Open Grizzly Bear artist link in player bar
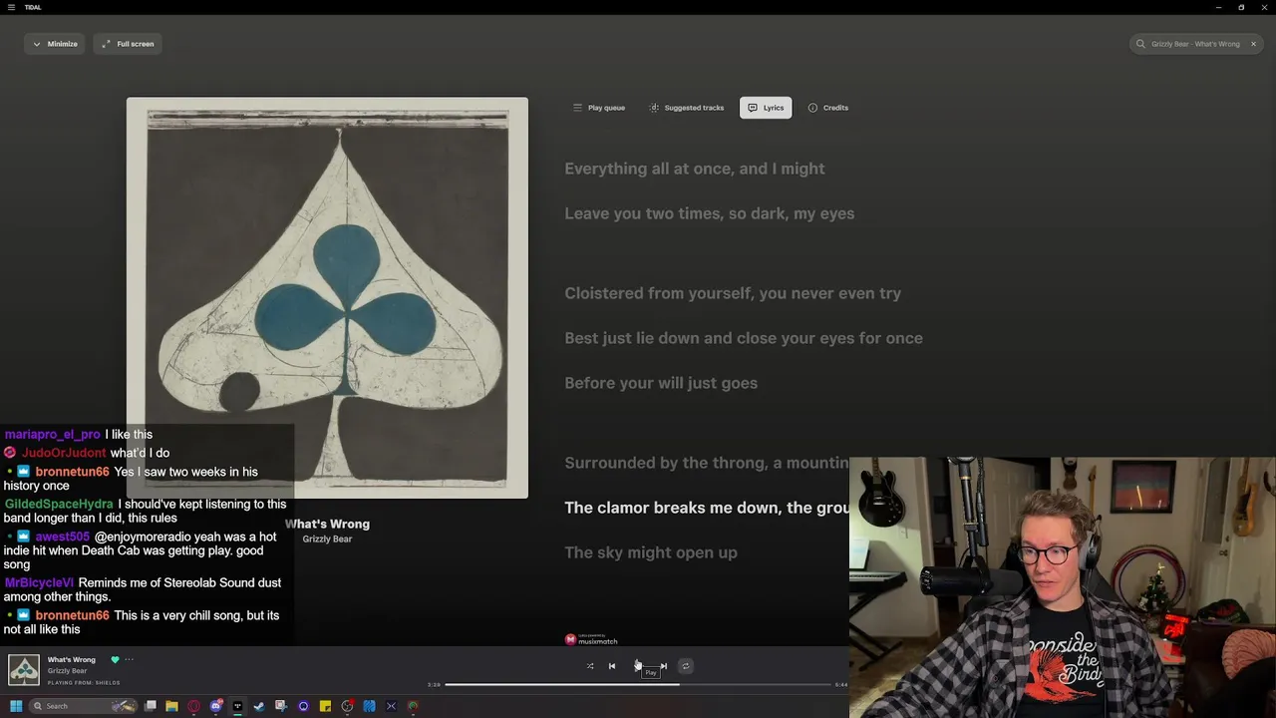 coord(68,671)
